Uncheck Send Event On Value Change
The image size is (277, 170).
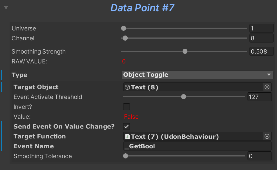(x=127, y=126)
